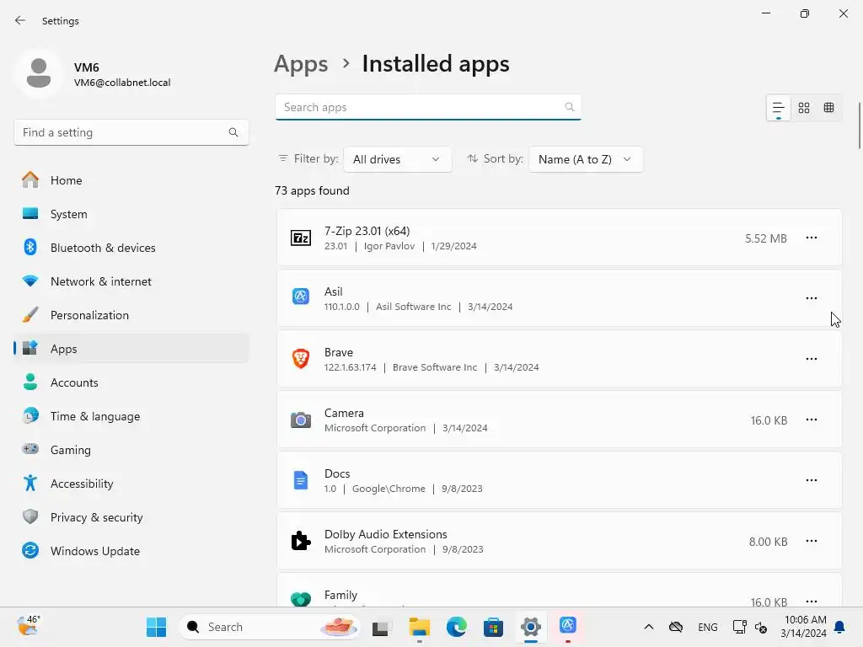Select Apps in the sidebar

pos(131,349)
